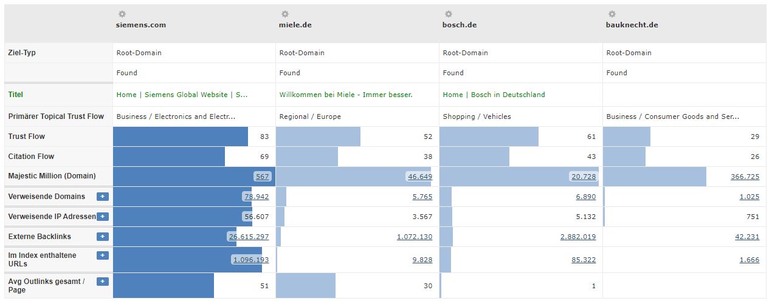Open the gear settings above miele.de
The image size is (772, 304).
tap(285, 14)
